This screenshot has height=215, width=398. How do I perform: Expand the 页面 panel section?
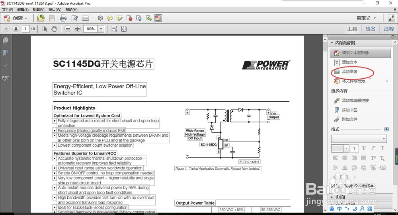click(332, 197)
